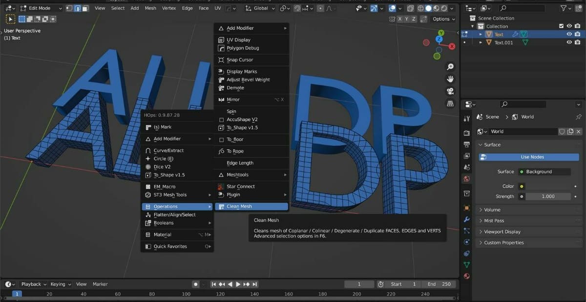Open the Vertex menu in header
This screenshot has width=586, height=302.
pos(169,8)
